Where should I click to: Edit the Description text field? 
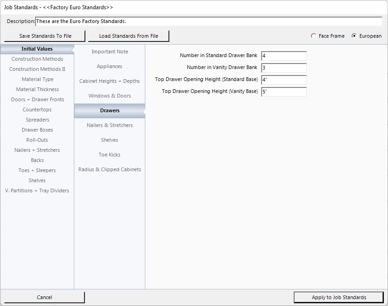(x=209, y=22)
